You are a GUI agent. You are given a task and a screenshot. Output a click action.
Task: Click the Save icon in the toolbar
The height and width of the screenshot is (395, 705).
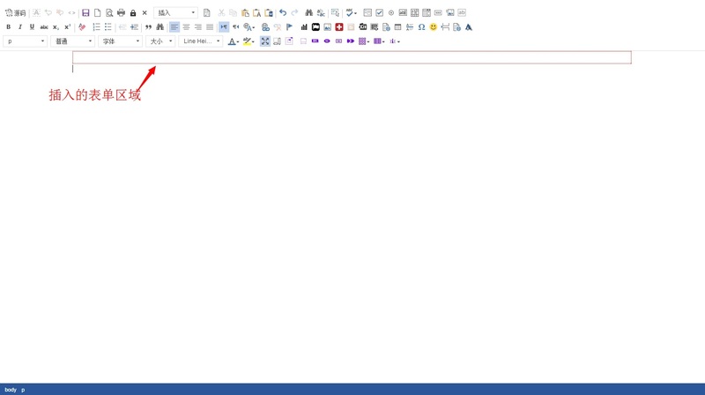click(85, 13)
